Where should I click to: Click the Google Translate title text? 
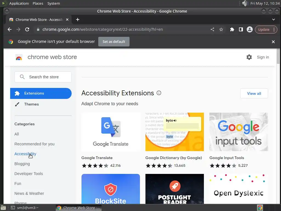click(97, 158)
